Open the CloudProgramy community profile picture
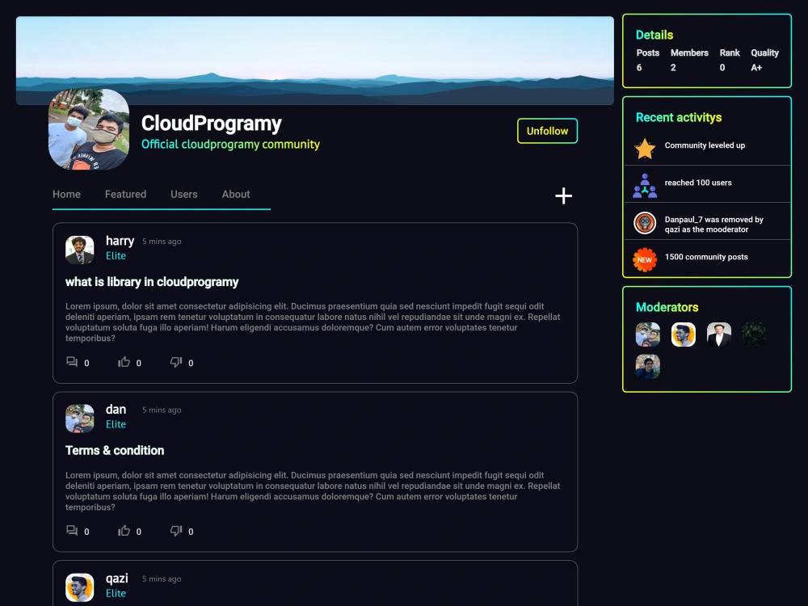808x606 pixels. (89, 129)
